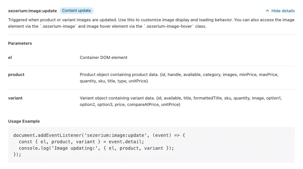Image resolution: width=303 pixels, height=169 pixels.
Task: Click the document.addEventListener code line
Action: coord(99,135)
